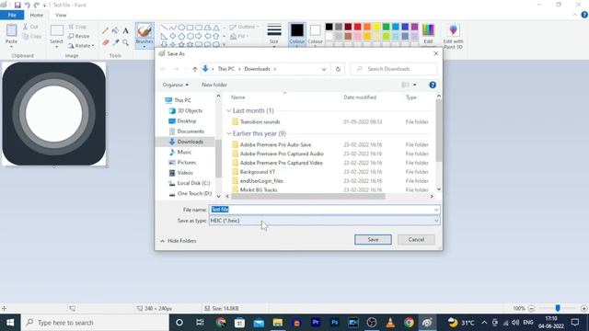Image resolution: width=589 pixels, height=331 pixels.
Task: Collapse the Earlier this year group
Action: tap(229, 133)
